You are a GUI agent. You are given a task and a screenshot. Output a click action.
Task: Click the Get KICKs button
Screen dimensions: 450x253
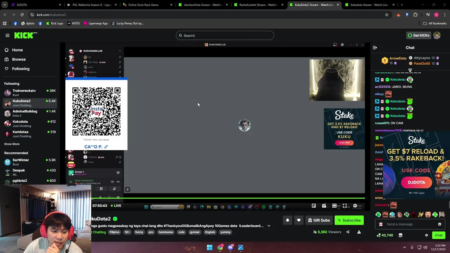coord(418,35)
